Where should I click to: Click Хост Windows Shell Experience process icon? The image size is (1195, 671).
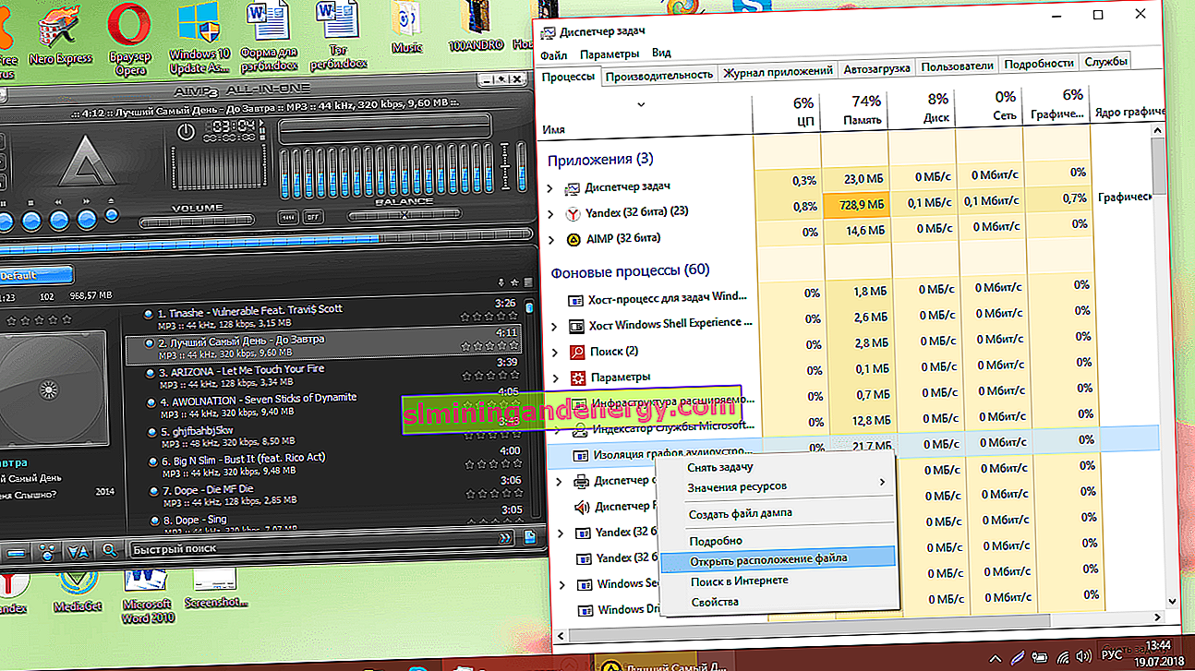pos(577,325)
